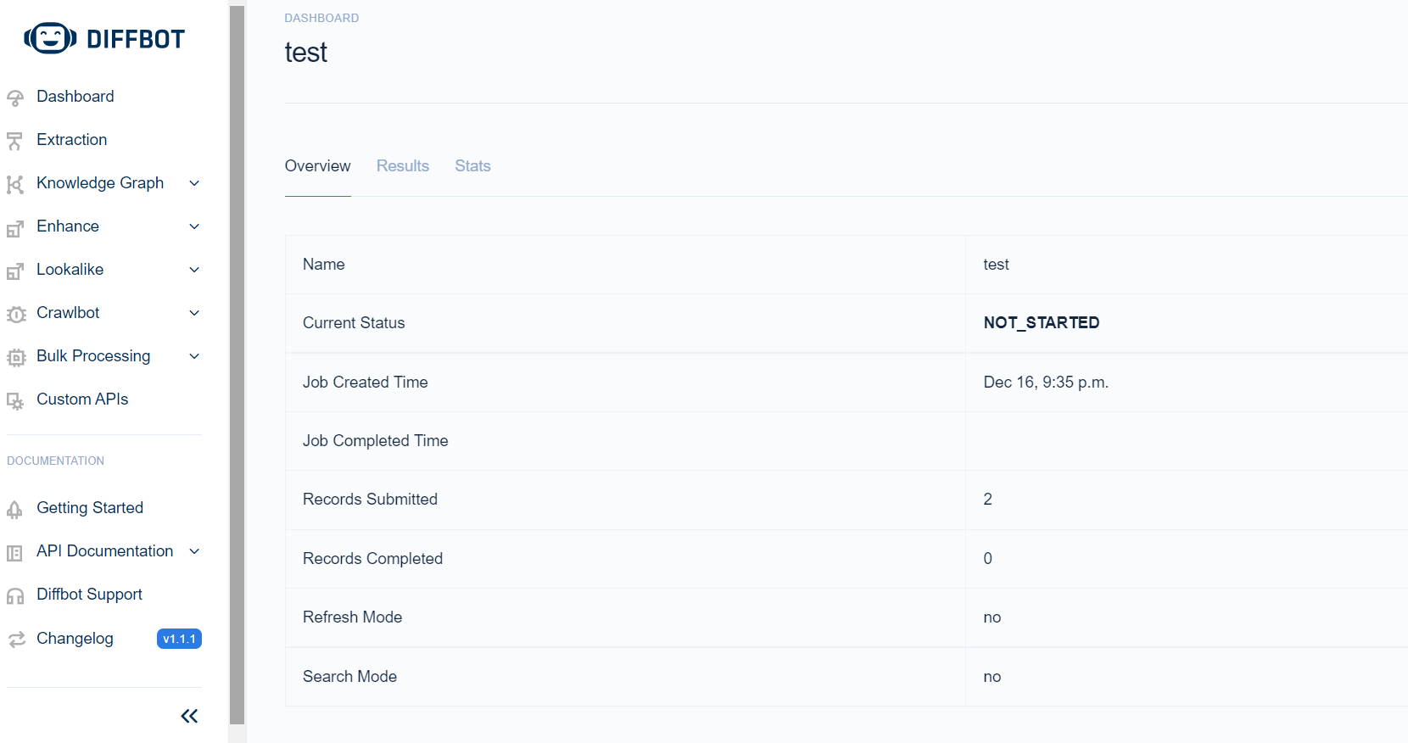Image resolution: width=1408 pixels, height=743 pixels.
Task: Switch to the Results tab
Action: [x=403, y=166]
